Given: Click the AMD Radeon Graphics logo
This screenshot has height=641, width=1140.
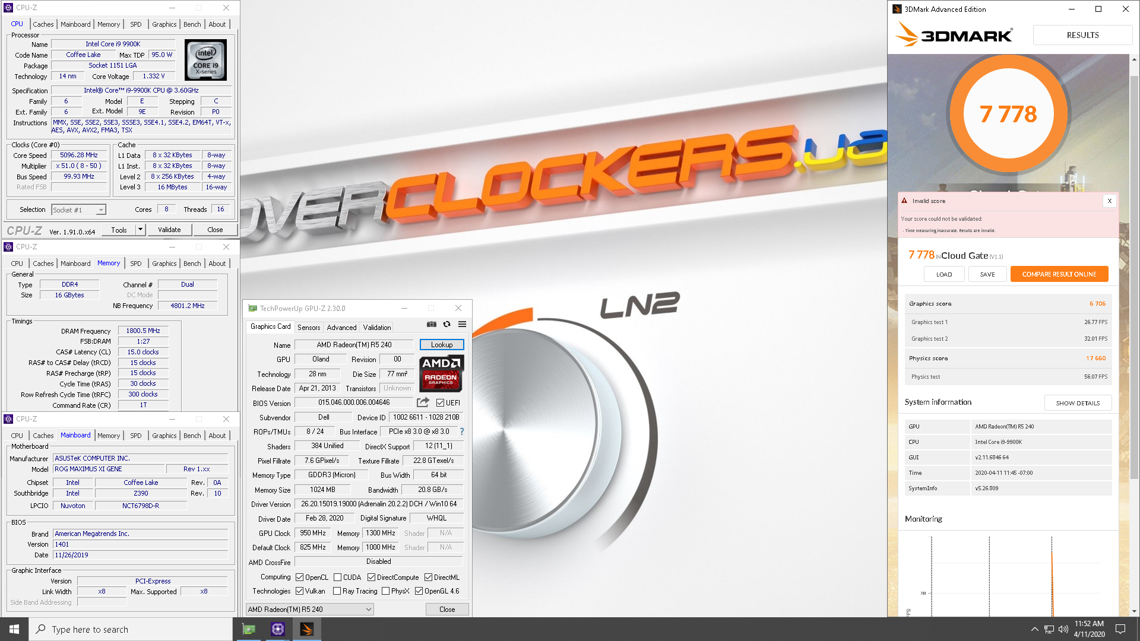Looking at the screenshot, I should [441, 373].
